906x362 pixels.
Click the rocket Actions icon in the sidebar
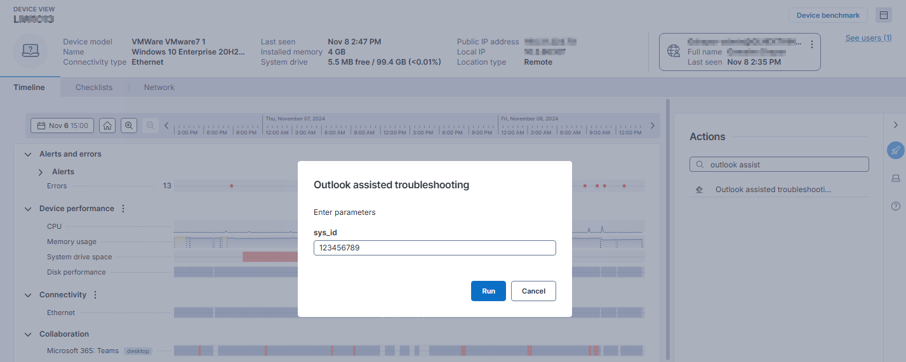(x=895, y=150)
